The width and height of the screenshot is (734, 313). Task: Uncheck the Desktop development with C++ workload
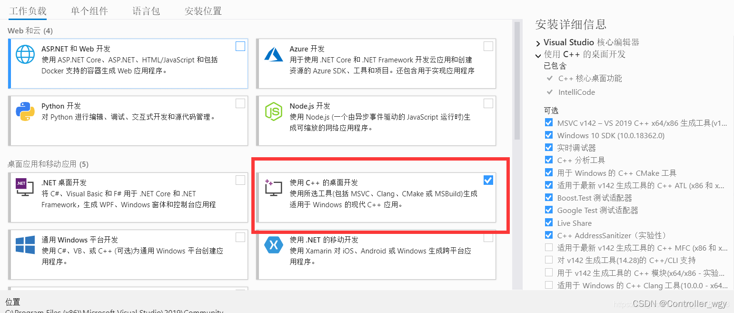488,180
